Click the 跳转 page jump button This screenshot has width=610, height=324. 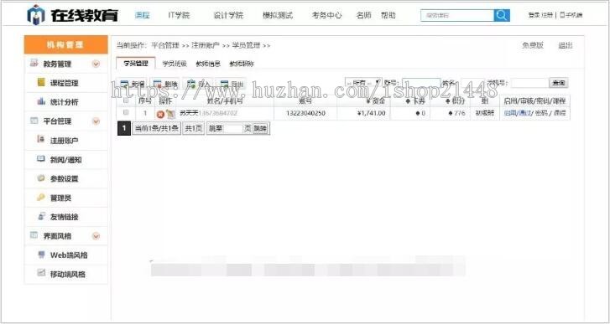tap(261, 128)
